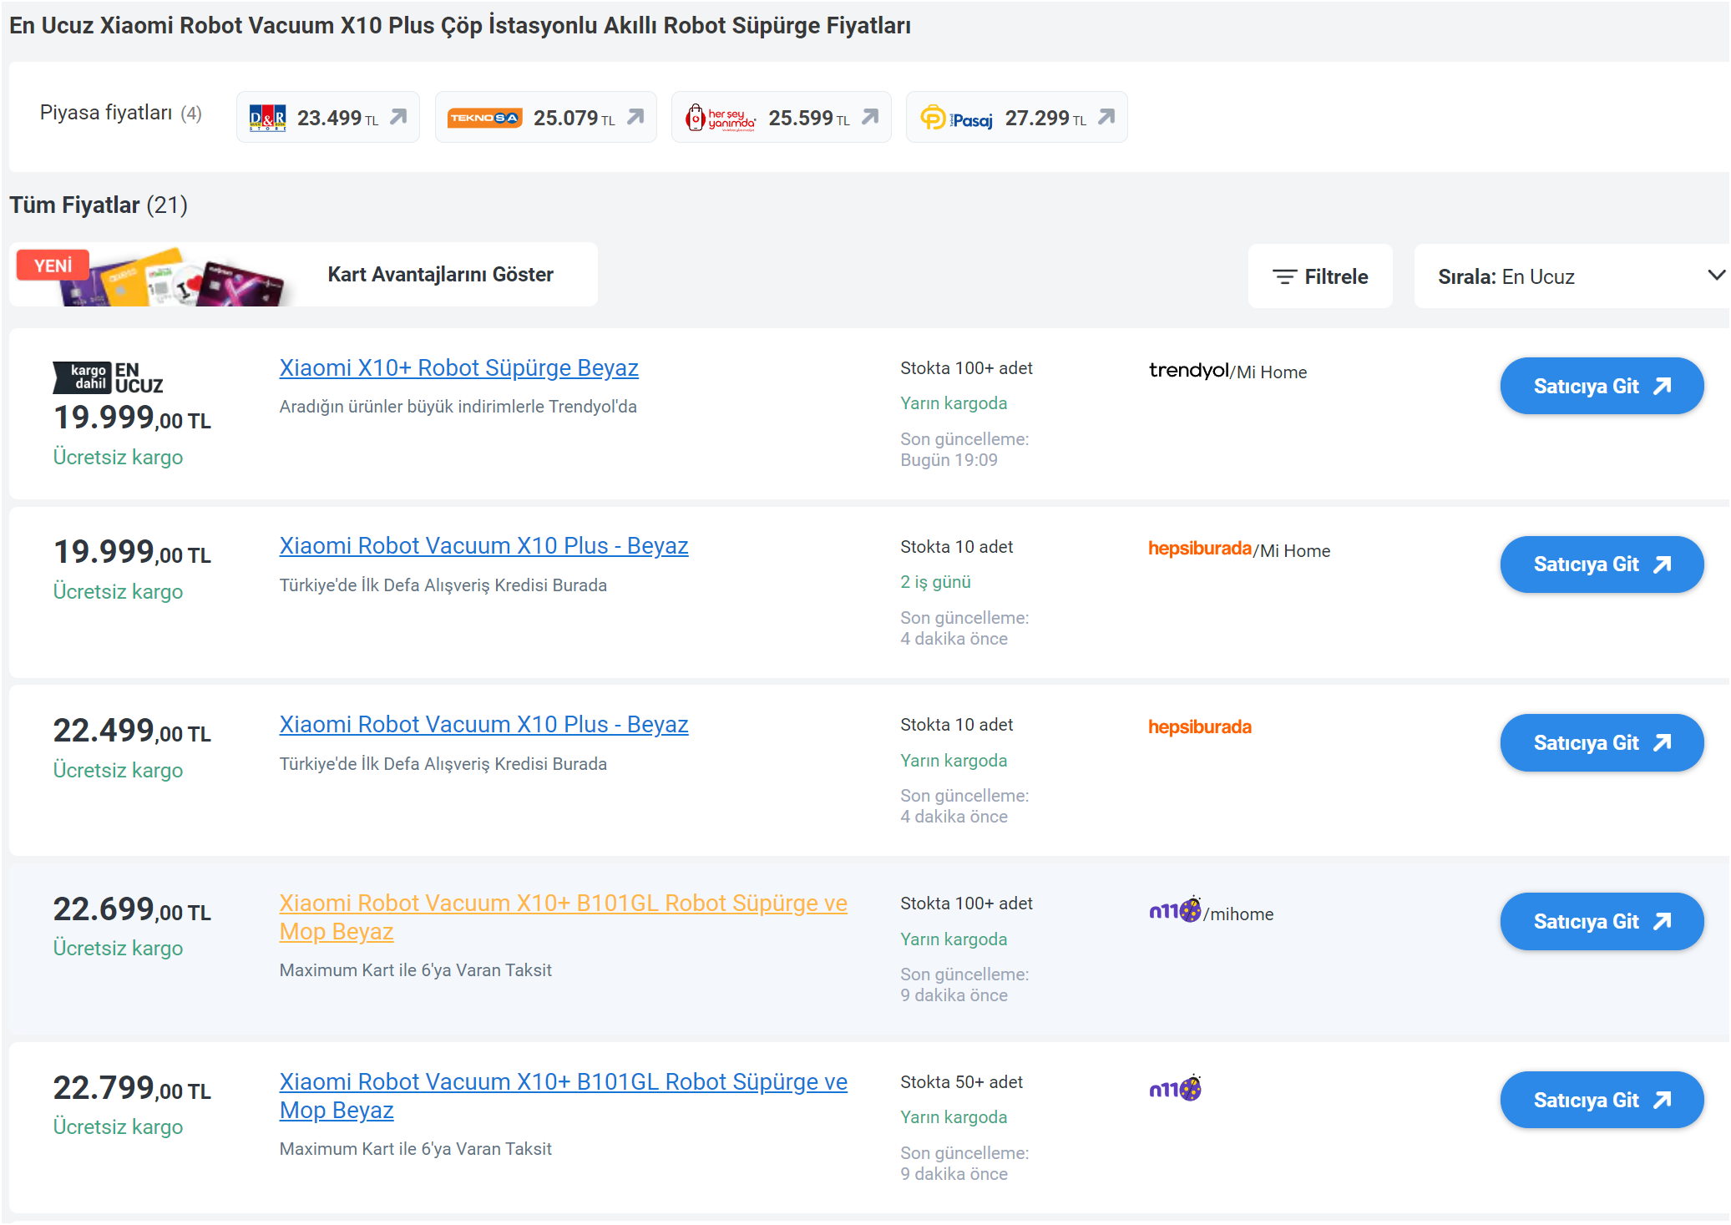Go to seller for 22.499 TL hepsiburada offer

point(1602,742)
